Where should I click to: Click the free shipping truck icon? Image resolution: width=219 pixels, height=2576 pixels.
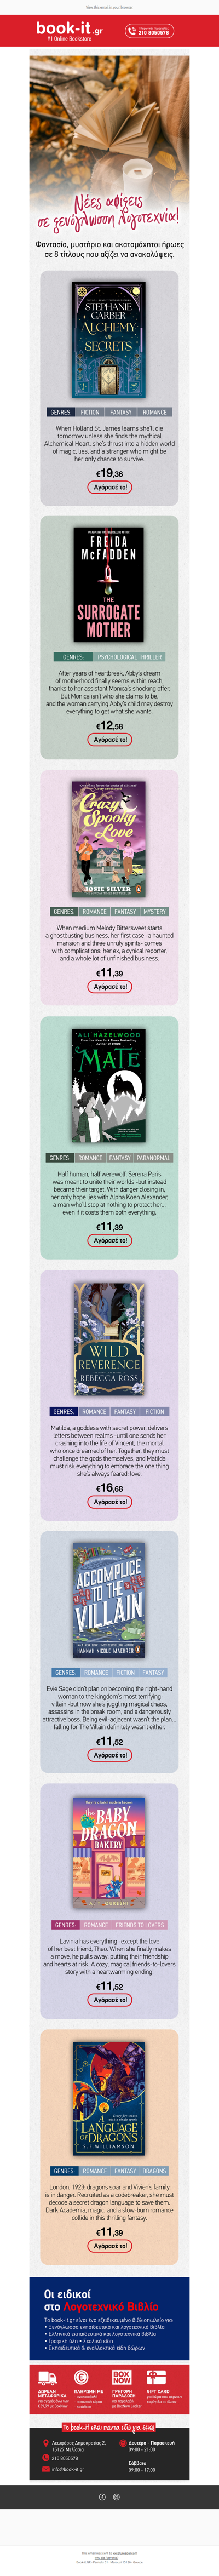pos(47,2376)
